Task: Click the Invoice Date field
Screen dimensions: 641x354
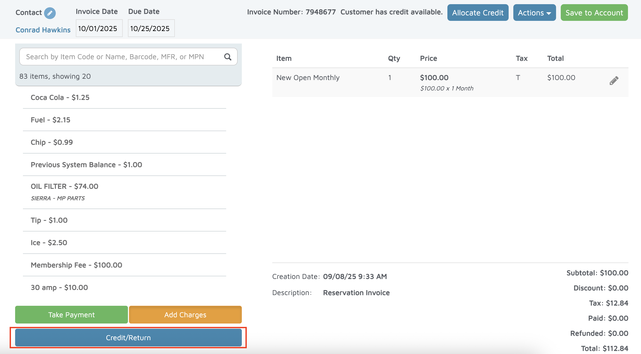Action: pyautogui.click(x=99, y=28)
